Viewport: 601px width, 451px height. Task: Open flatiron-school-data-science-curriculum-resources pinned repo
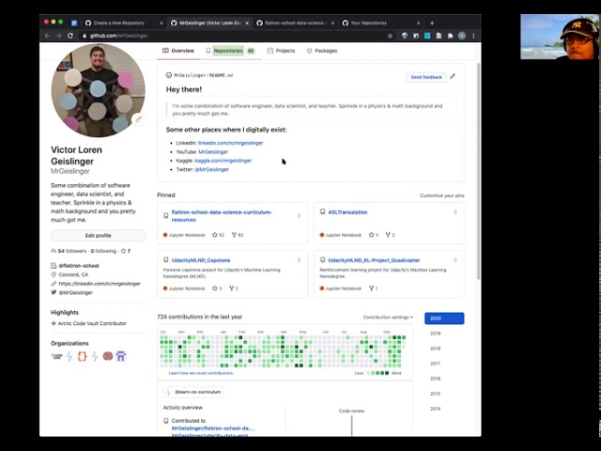pos(222,216)
